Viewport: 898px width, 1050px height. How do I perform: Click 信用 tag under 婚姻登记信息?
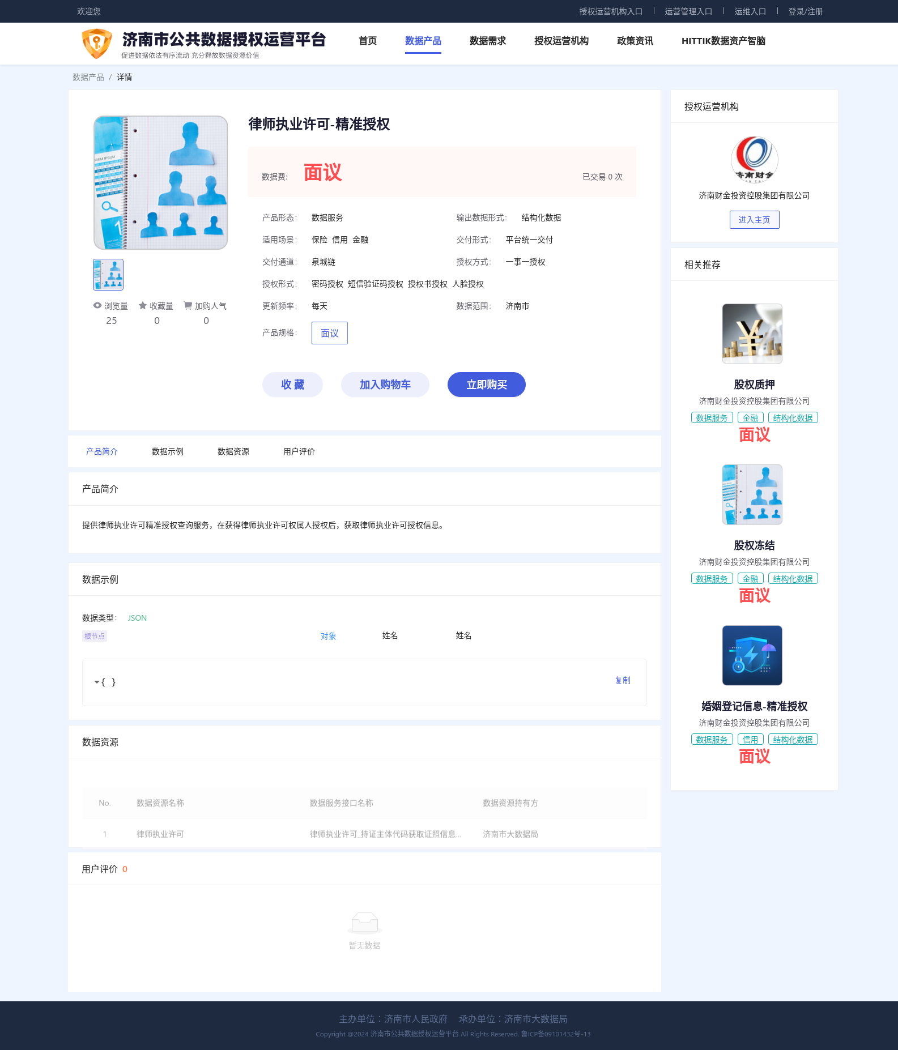751,740
